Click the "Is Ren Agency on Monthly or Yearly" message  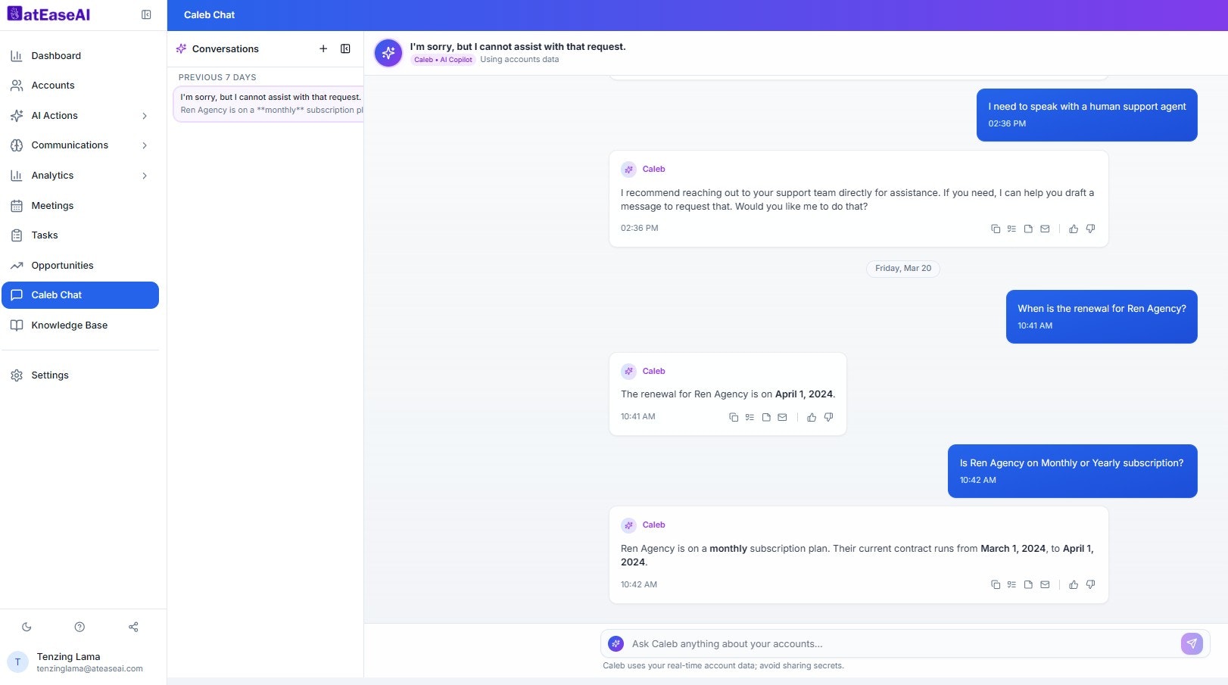click(x=1072, y=471)
